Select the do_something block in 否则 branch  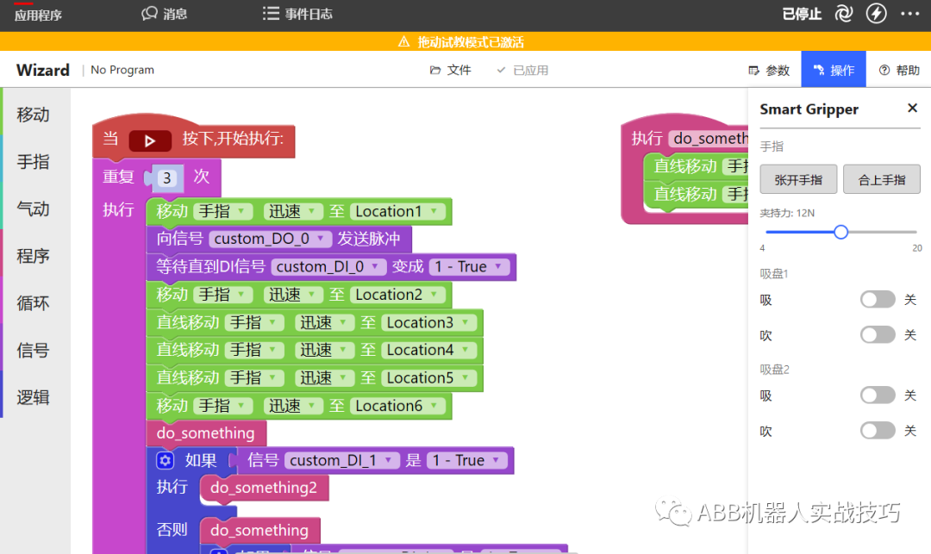259,530
